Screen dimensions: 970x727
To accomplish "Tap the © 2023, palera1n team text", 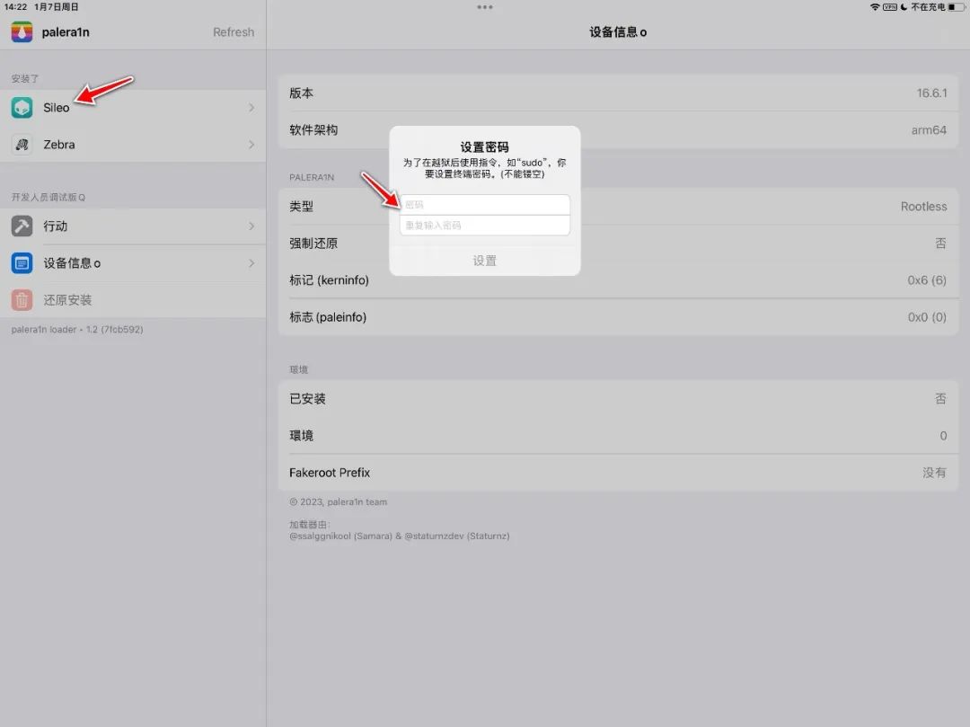I will click(338, 501).
